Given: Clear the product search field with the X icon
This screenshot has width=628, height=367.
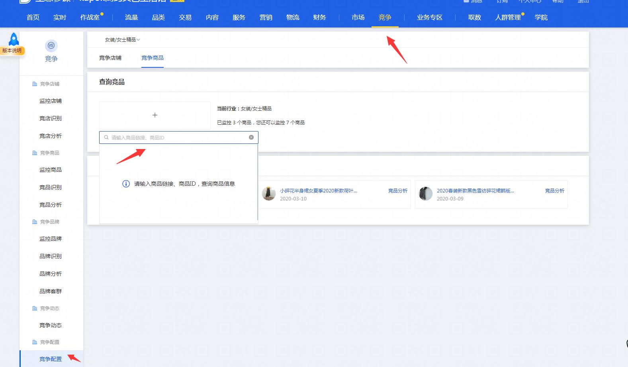Looking at the screenshot, I should point(251,137).
